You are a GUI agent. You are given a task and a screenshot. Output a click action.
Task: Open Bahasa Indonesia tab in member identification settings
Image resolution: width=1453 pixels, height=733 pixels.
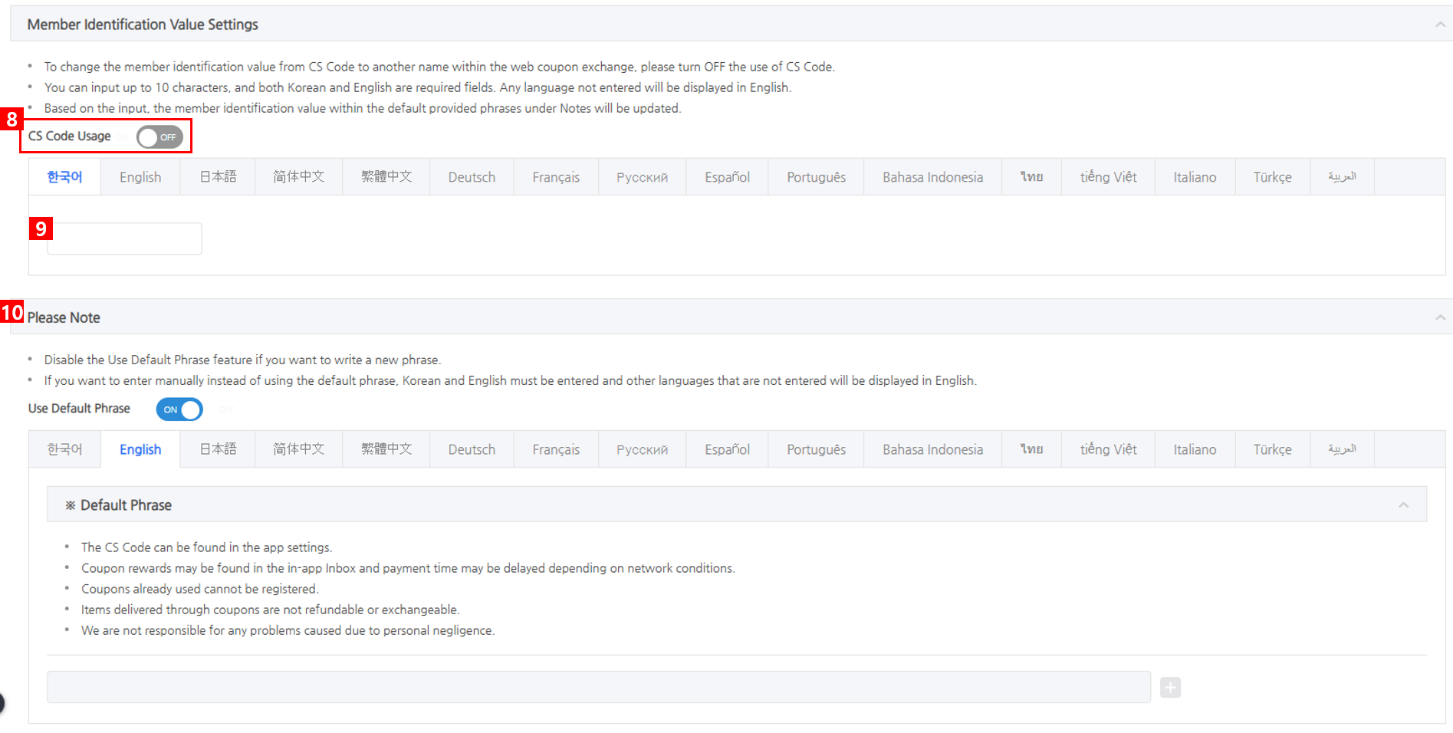click(932, 177)
